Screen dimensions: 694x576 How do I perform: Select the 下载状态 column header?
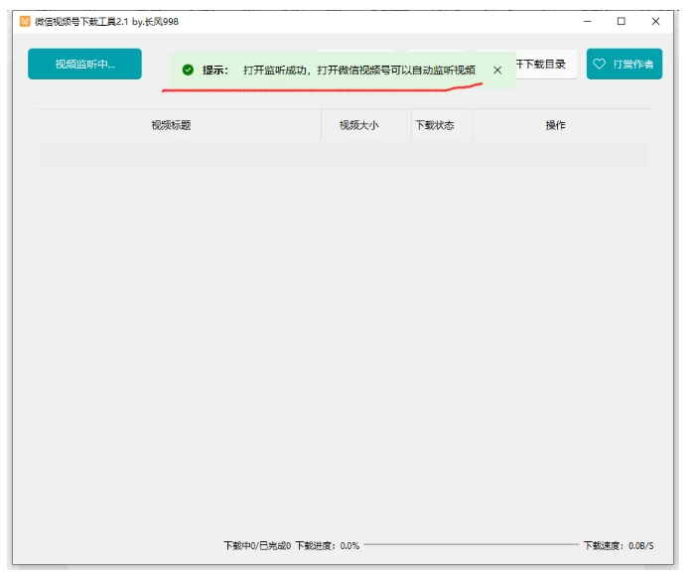[434, 125]
